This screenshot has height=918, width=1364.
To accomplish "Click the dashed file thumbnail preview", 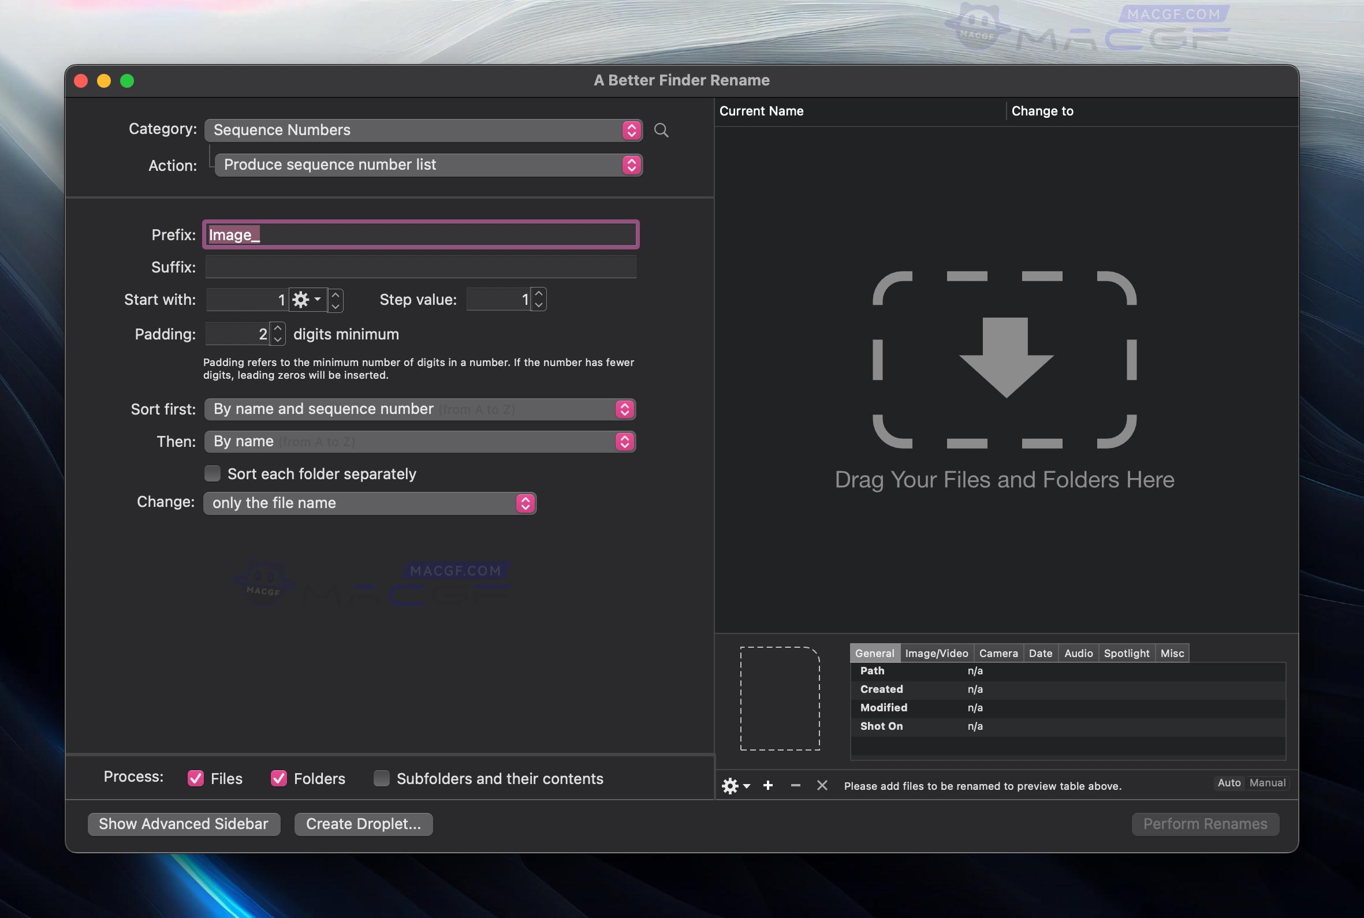I will [780, 698].
